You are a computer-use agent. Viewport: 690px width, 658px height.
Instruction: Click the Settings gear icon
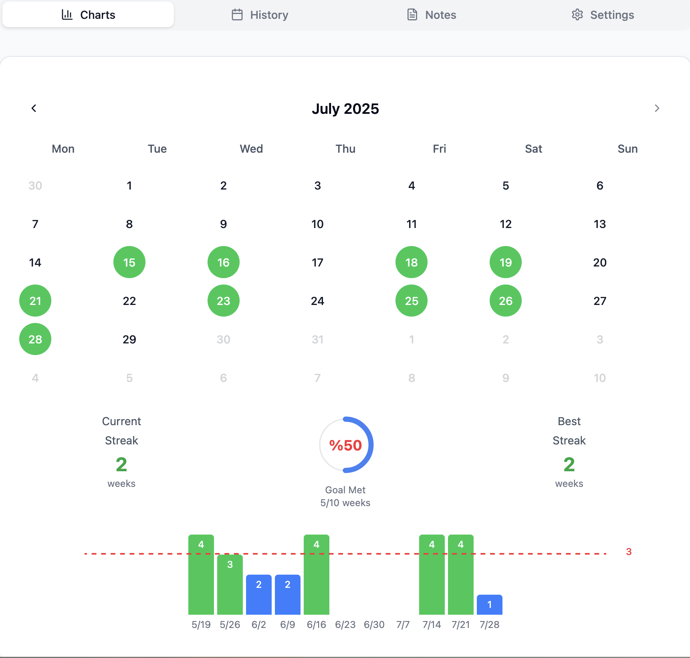577,14
